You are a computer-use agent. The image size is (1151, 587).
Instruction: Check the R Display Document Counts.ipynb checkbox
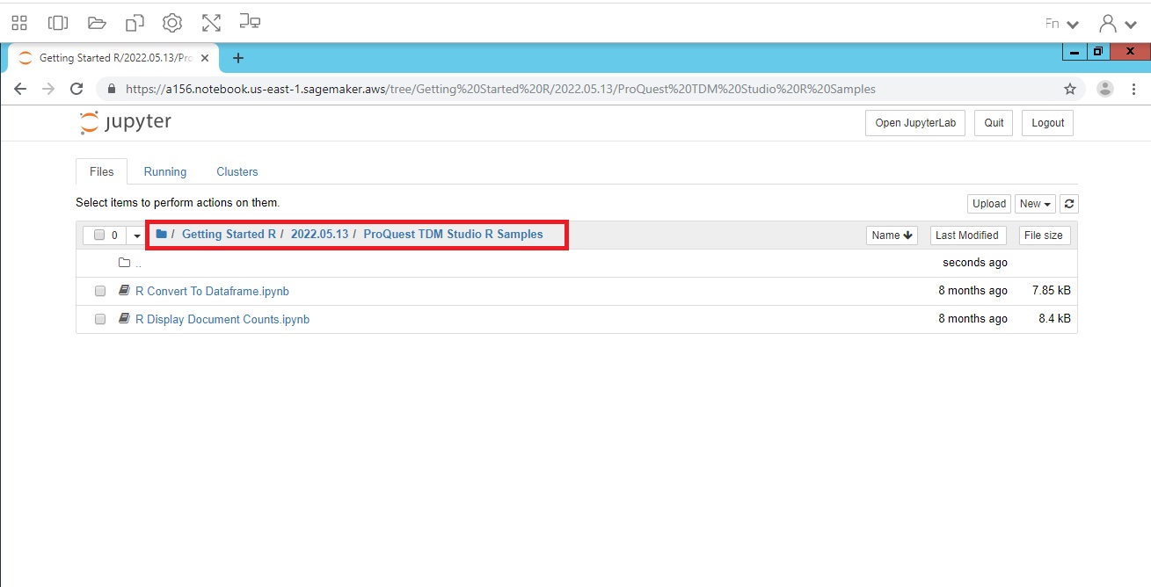coord(100,319)
